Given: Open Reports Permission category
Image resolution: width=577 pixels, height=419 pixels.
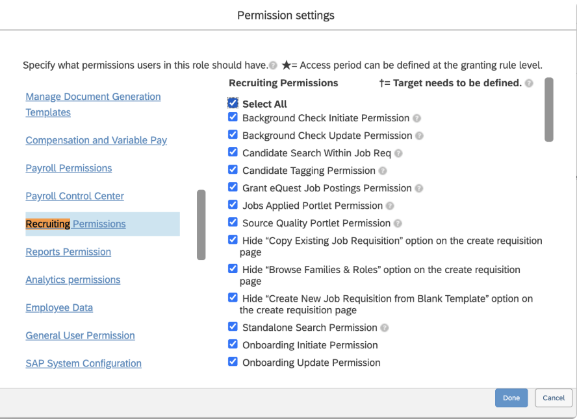Looking at the screenshot, I should click(x=68, y=252).
